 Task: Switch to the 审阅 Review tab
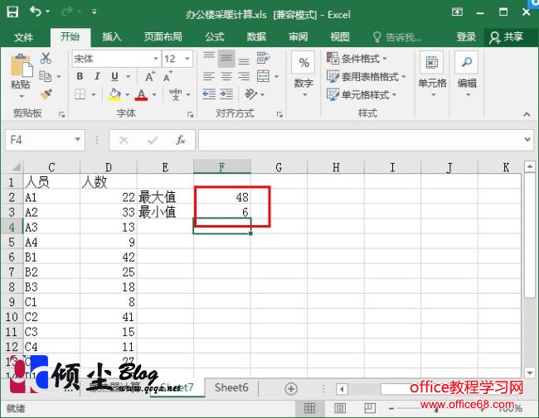(298, 37)
